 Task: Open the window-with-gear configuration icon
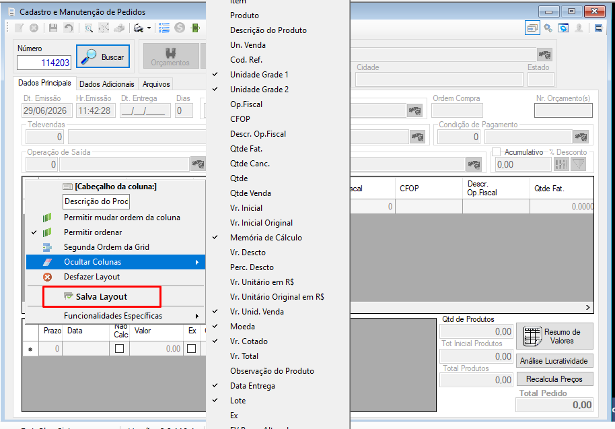click(x=564, y=28)
